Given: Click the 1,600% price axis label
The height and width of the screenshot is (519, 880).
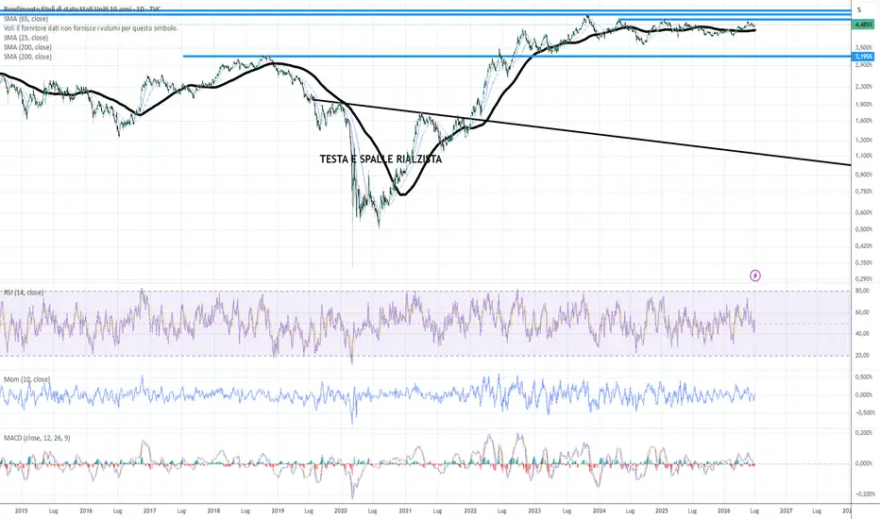Looking at the screenshot, I should [864, 121].
